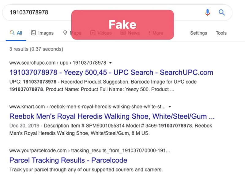Expand dropdown arrow next to kmart.com URL
The width and height of the screenshot is (245, 178).
[x=170, y=107]
